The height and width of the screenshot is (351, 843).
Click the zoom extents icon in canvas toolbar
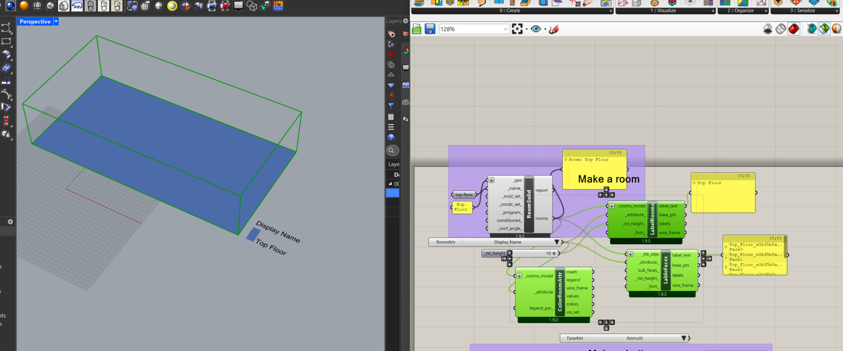click(x=517, y=29)
